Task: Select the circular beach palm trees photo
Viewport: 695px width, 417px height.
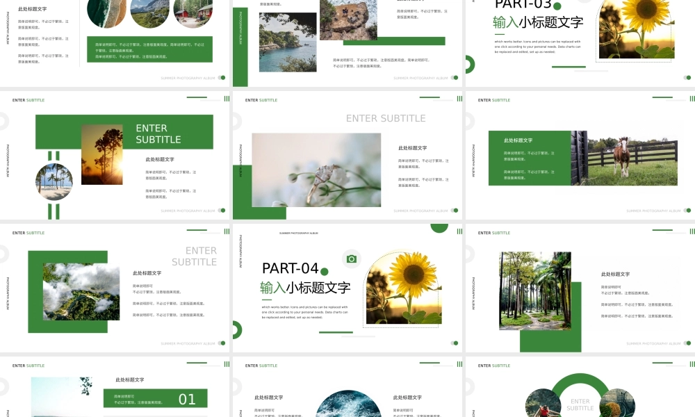Action: pyautogui.click(x=54, y=181)
